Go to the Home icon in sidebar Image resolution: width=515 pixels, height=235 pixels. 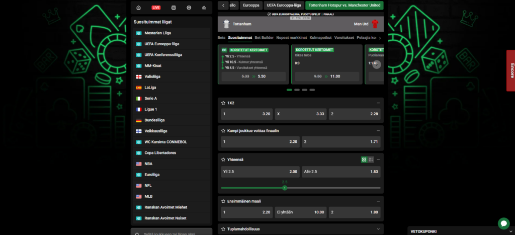pyautogui.click(x=139, y=8)
